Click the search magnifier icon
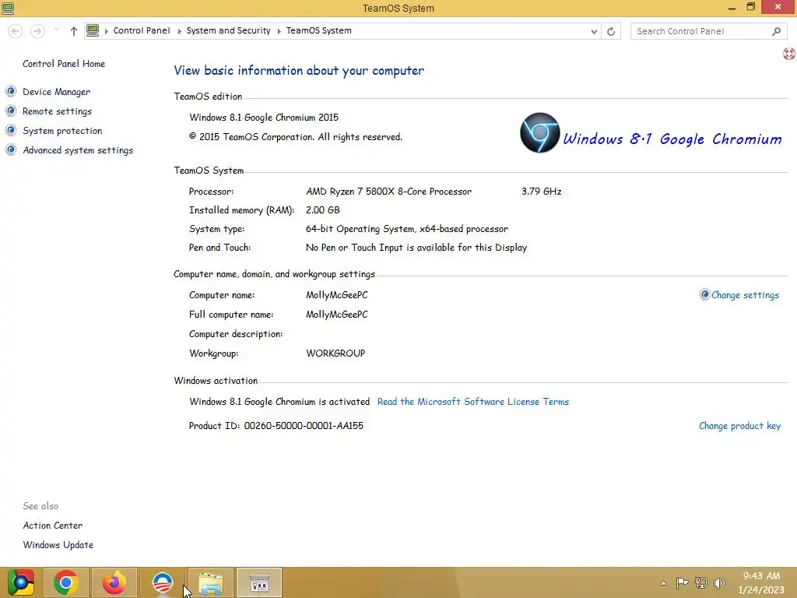This screenshot has height=598, width=797. pos(776,31)
